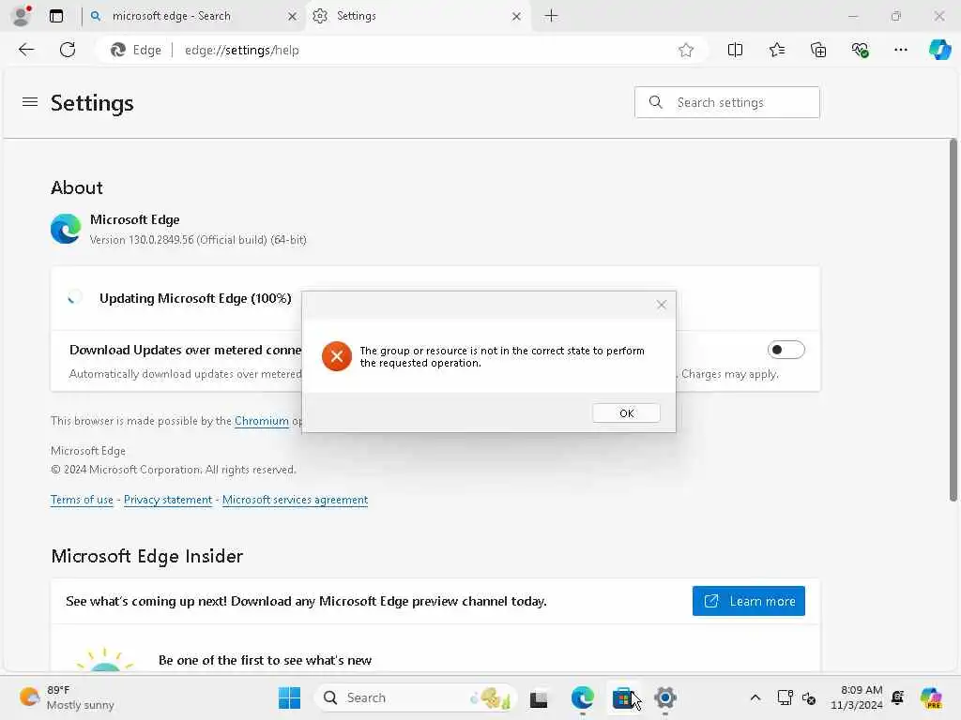961x720 pixels.
Task: Click the muted volume tray icon
Action: 809,697
